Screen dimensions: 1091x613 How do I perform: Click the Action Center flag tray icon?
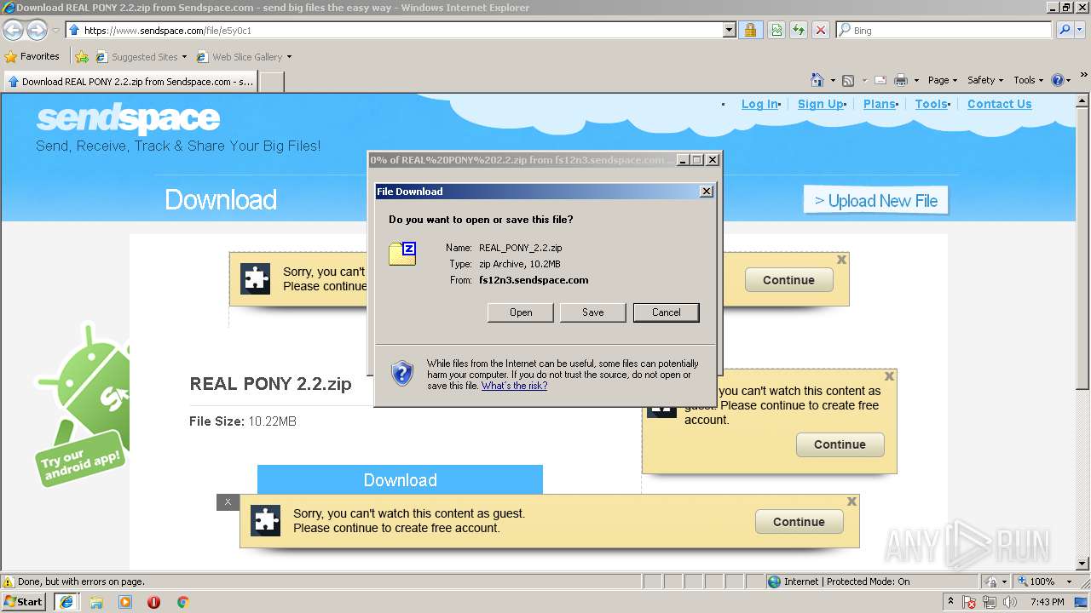970,602
